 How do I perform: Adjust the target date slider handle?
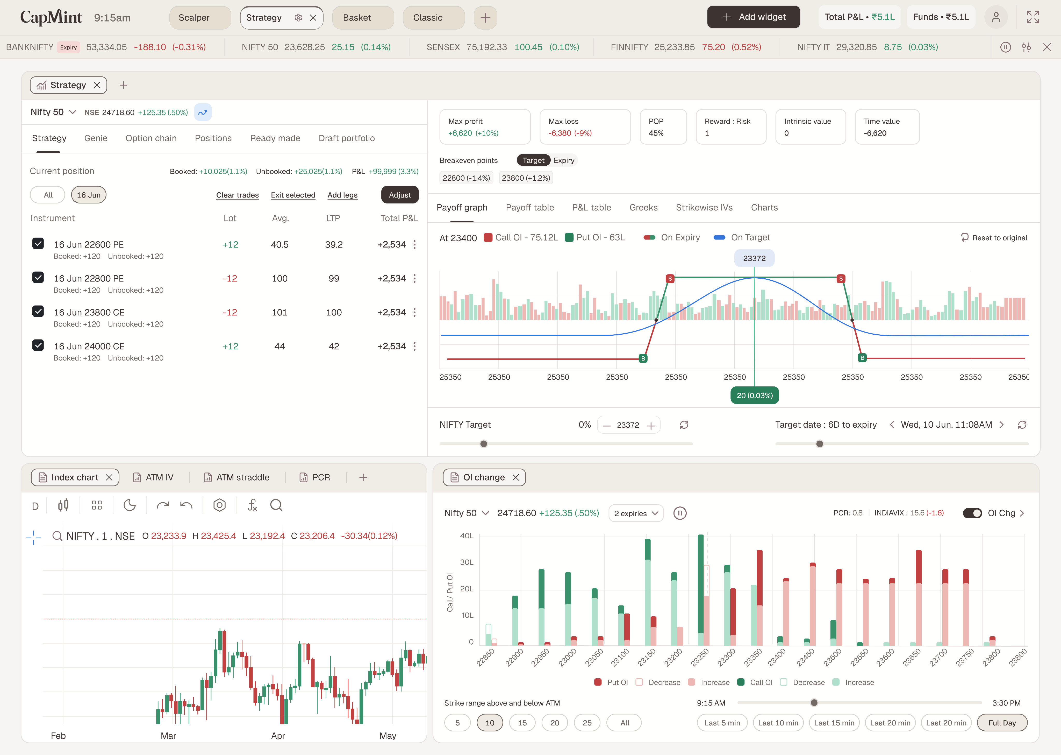pyautogui.click(x=819, y=444)
